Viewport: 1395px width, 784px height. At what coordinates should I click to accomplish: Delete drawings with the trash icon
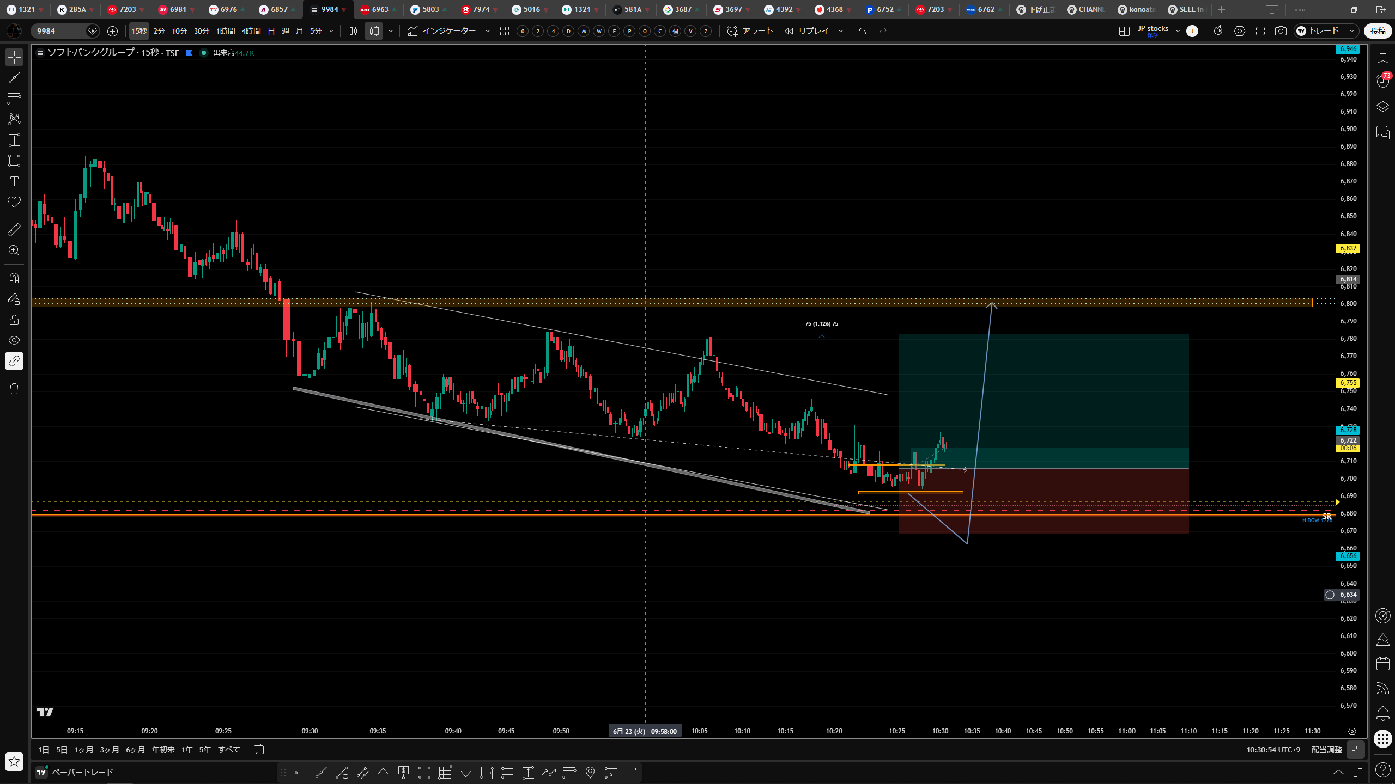tap(14, 389)
